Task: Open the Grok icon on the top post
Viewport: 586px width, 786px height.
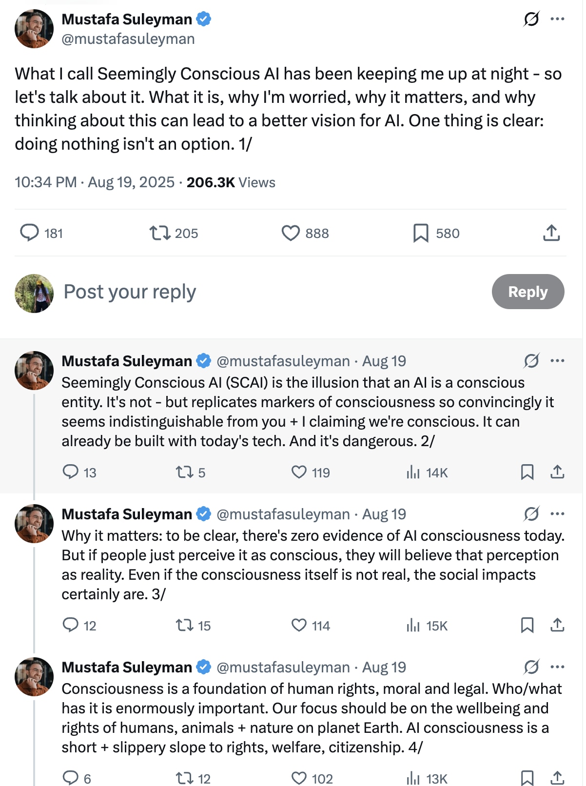Action: click(531, 19)
